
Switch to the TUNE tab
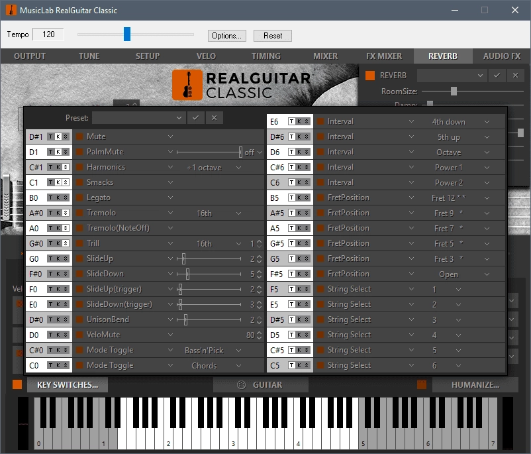point(89,56)
